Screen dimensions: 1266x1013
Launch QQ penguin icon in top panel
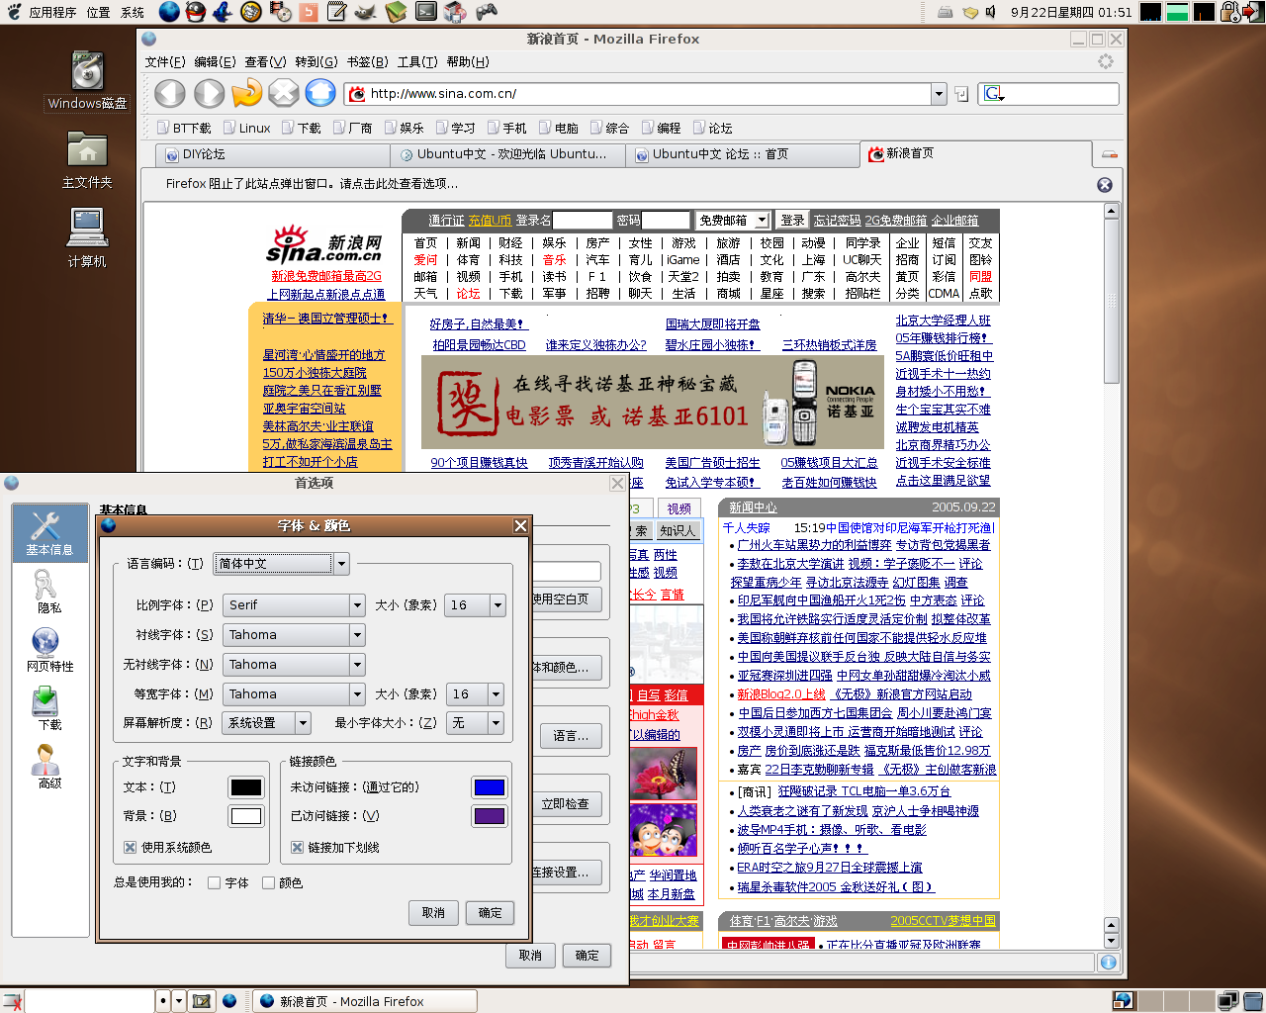coord(196,12)
